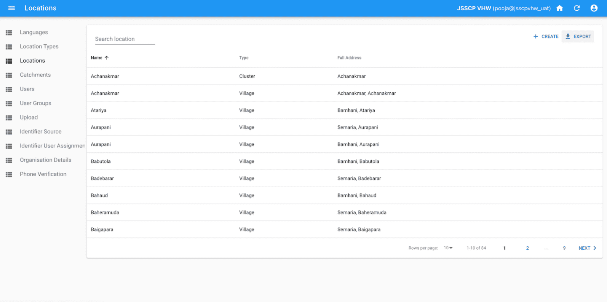
Task: Jump to page 2
Action: coord(528,248)
